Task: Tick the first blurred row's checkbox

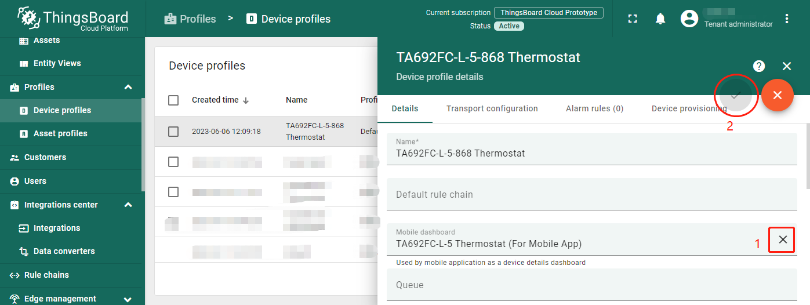Action: [x=173, y=162]
